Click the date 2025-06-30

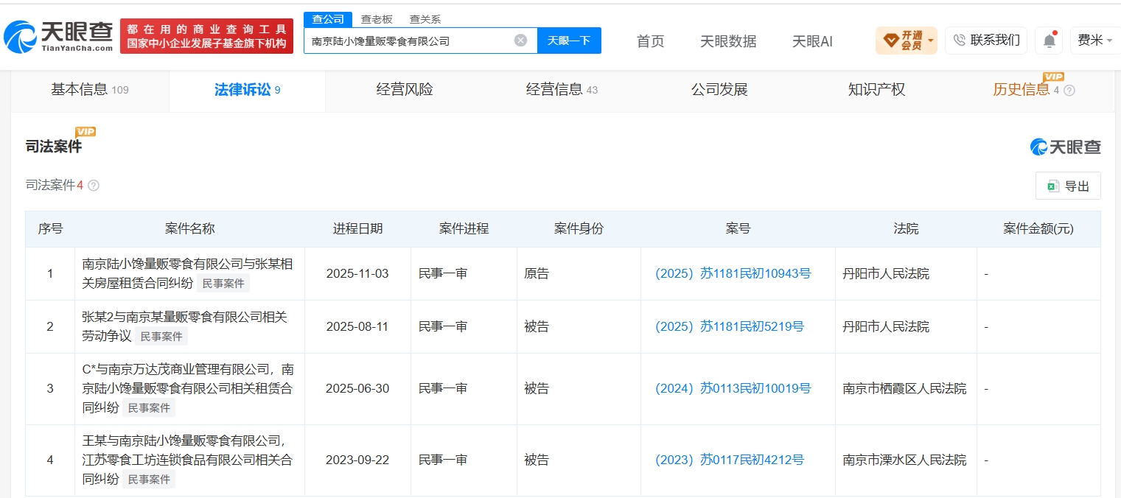(x=357, y=388)
